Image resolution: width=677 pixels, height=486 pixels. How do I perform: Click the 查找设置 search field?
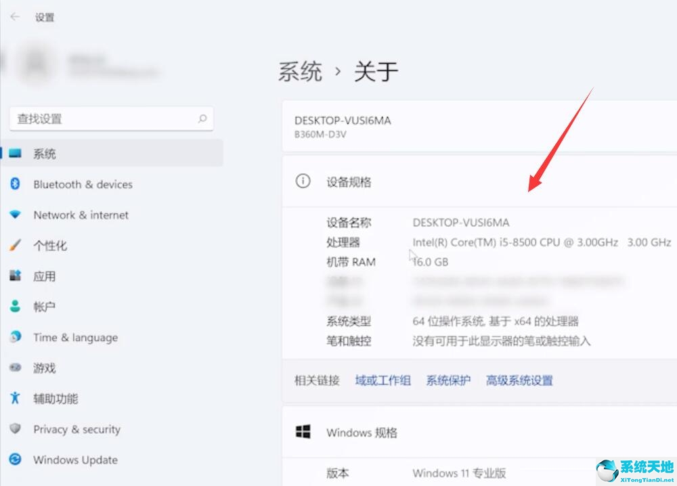[112, 118]
